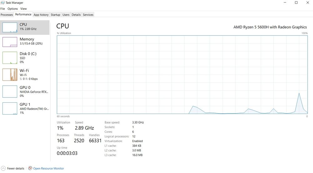
Task: Click the Sockets: label
Action: pos(110,127)
